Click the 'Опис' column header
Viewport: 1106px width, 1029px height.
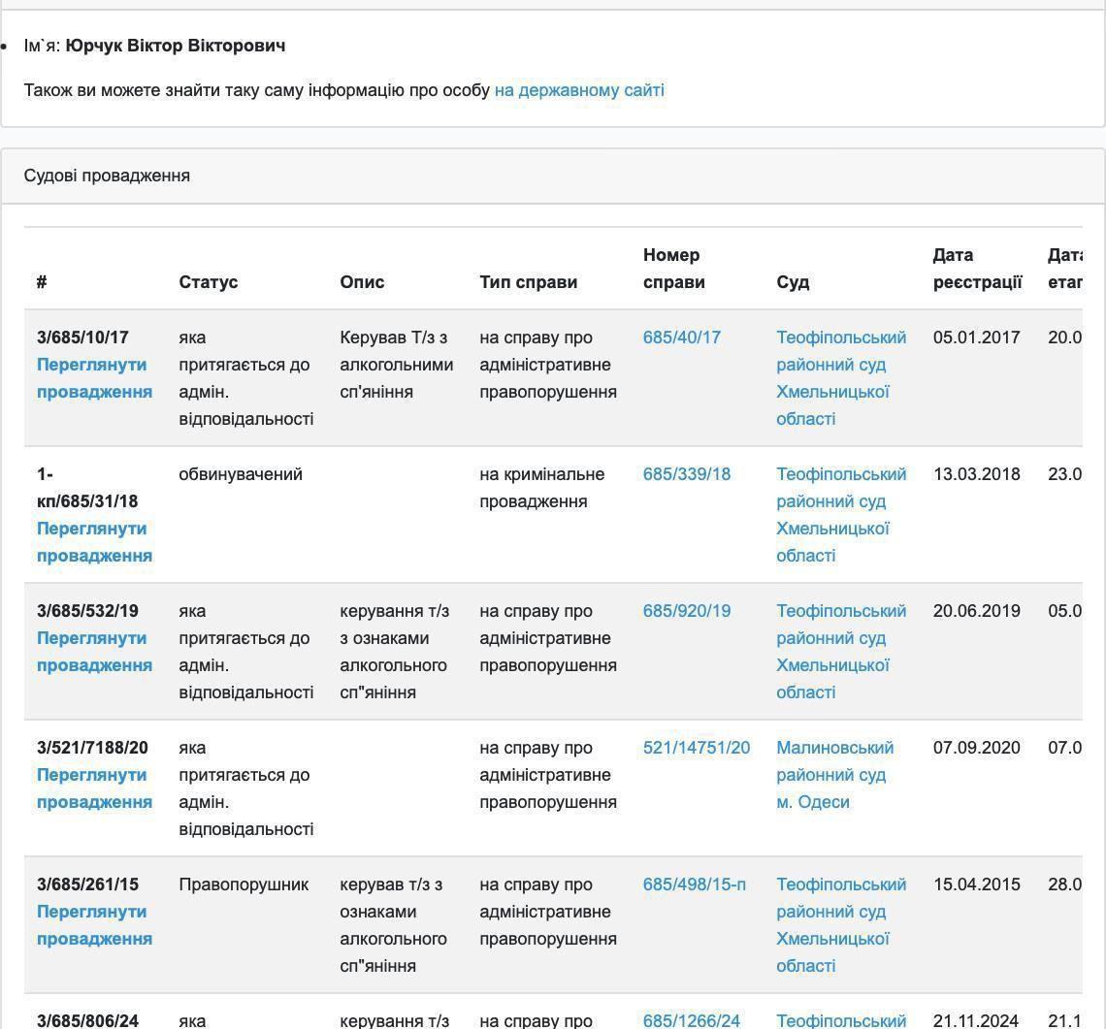[362, 282]
